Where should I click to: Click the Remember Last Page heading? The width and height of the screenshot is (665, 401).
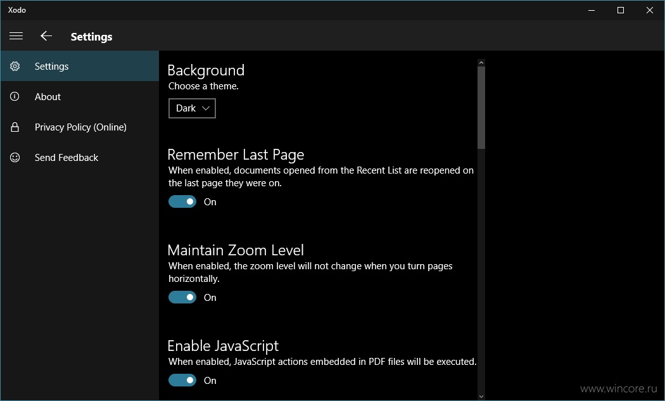[236, 155]
